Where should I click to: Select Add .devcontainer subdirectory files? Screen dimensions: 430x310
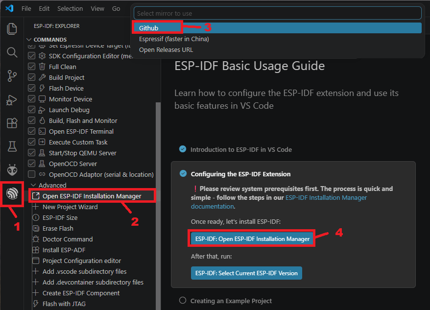(93, 282)
